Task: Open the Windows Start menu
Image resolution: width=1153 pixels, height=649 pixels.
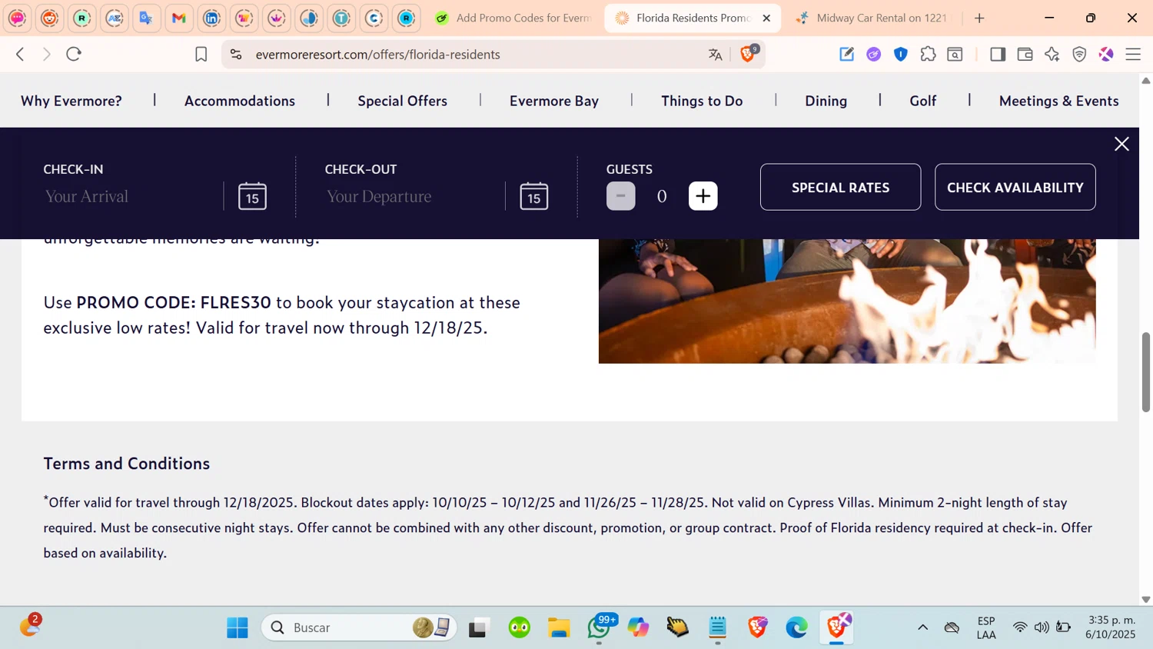Action: pyautogui.click(x=238, y=627)
